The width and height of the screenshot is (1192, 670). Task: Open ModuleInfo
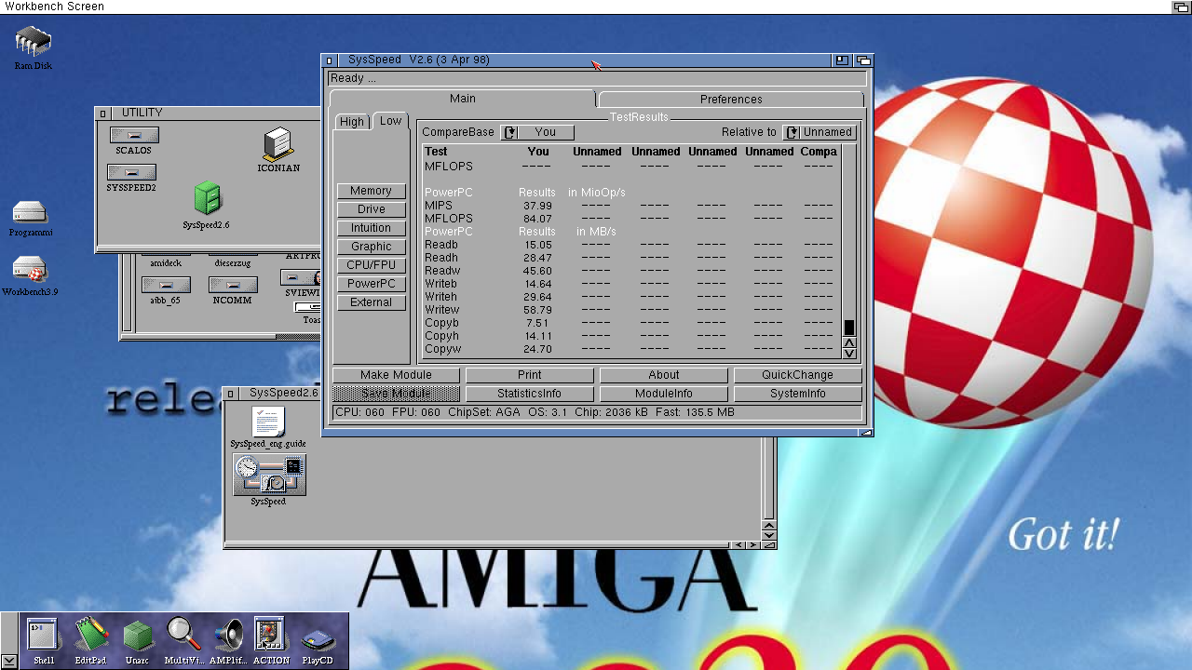coord(663,394)
